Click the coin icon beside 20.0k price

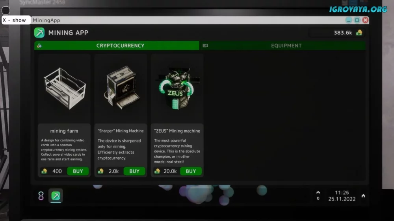pos(157,171)
